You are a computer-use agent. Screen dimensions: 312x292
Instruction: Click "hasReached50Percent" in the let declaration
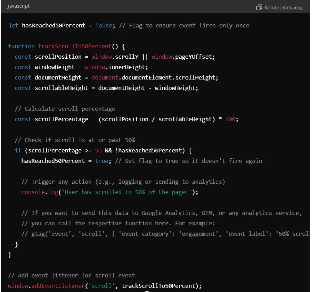54,25
